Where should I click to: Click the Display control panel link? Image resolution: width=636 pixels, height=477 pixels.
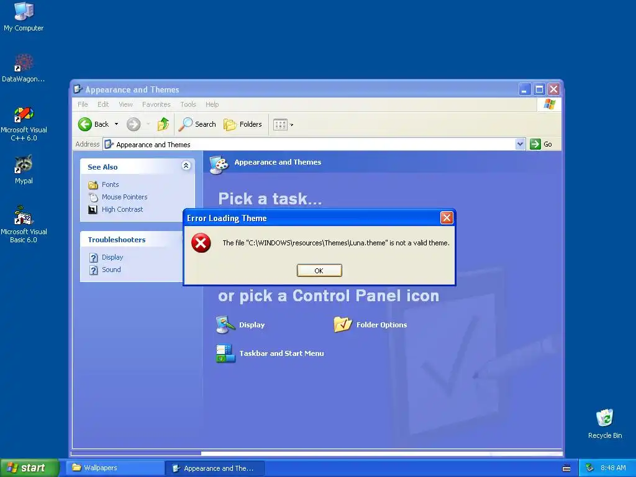tap(252, 325)
